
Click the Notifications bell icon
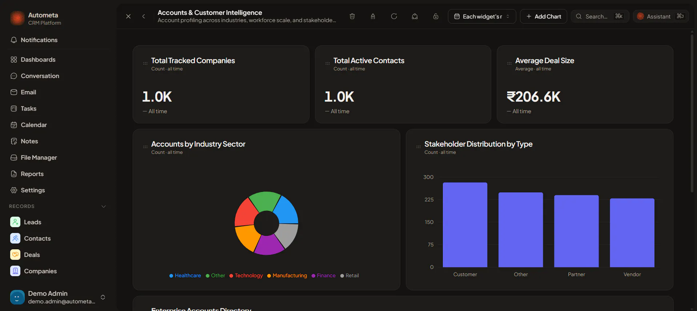(14, 40)
